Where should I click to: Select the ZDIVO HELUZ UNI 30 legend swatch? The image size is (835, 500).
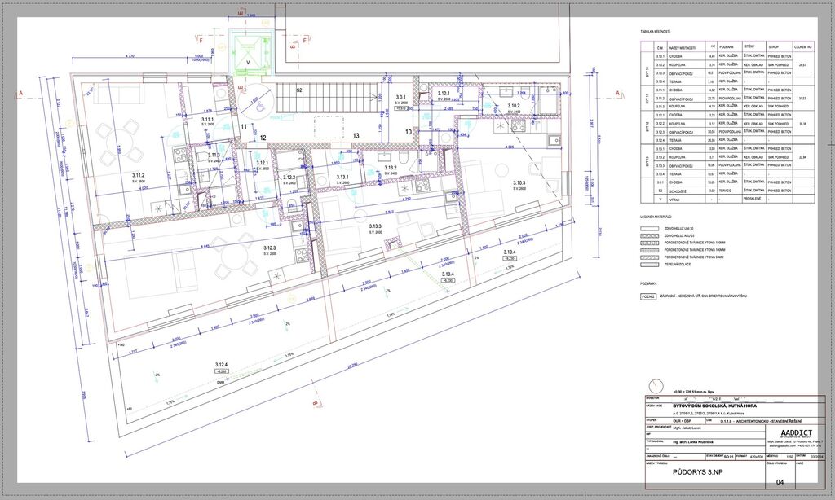pos(649,230)
